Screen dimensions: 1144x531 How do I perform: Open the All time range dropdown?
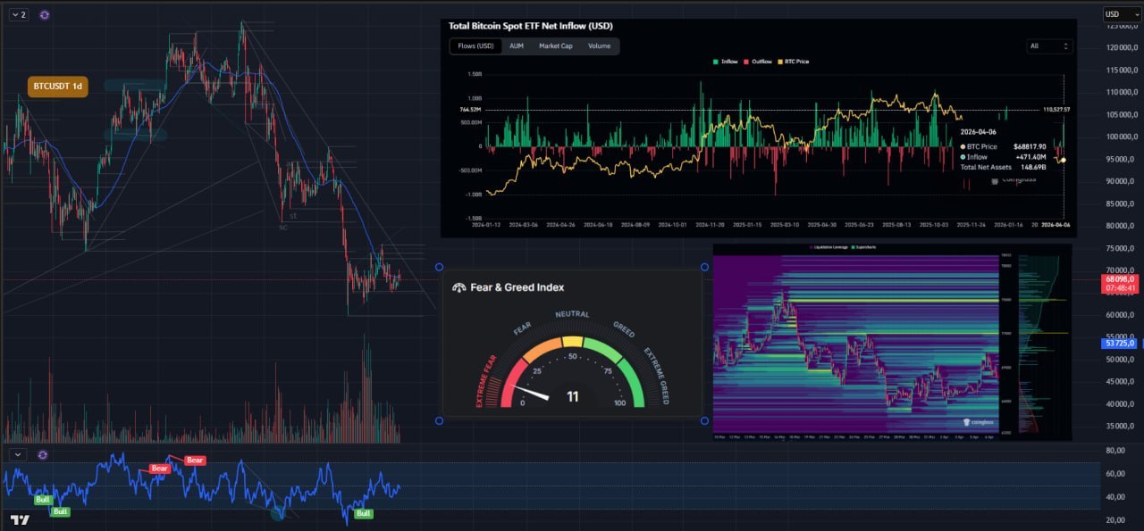1049,46
